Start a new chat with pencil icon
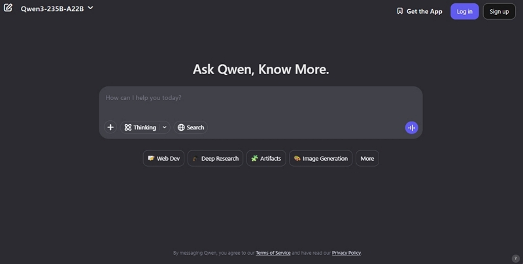 point(8,8)
